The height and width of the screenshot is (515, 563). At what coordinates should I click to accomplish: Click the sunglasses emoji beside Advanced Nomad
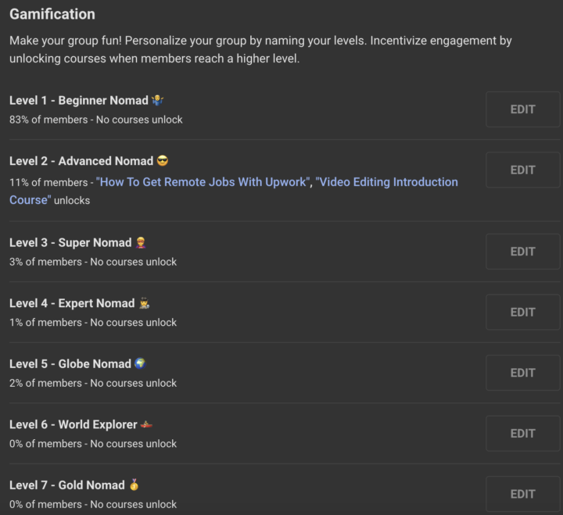pos(163,161)
